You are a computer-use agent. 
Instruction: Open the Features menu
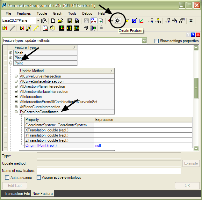pyautogui.click(x=24, y=13)
